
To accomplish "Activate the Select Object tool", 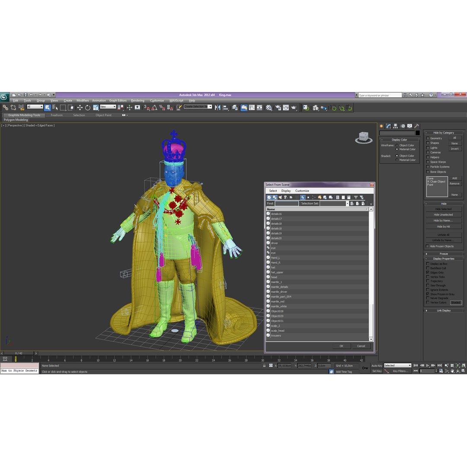I will pyautogui.click(x=48, y=108).
